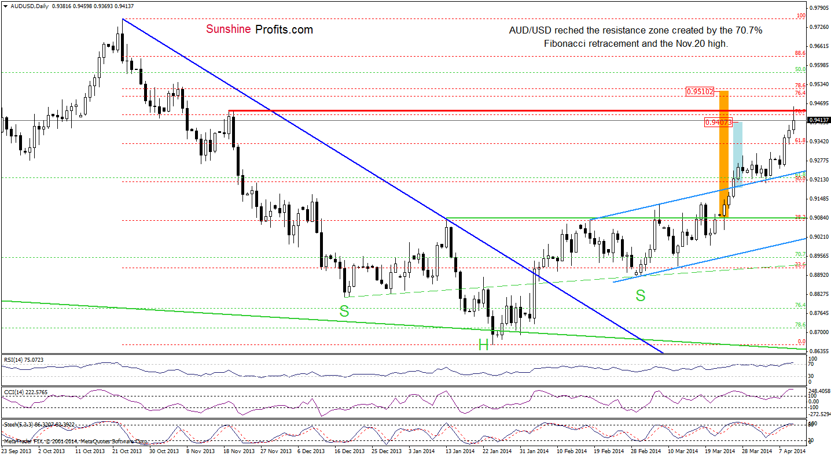Click the green 50.0 retracement label

[800, 69]
